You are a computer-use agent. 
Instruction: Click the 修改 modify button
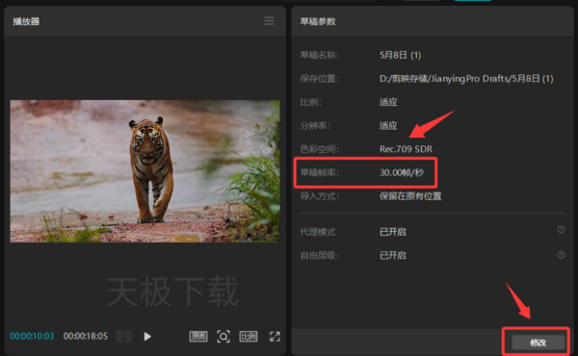coord(538,343)
